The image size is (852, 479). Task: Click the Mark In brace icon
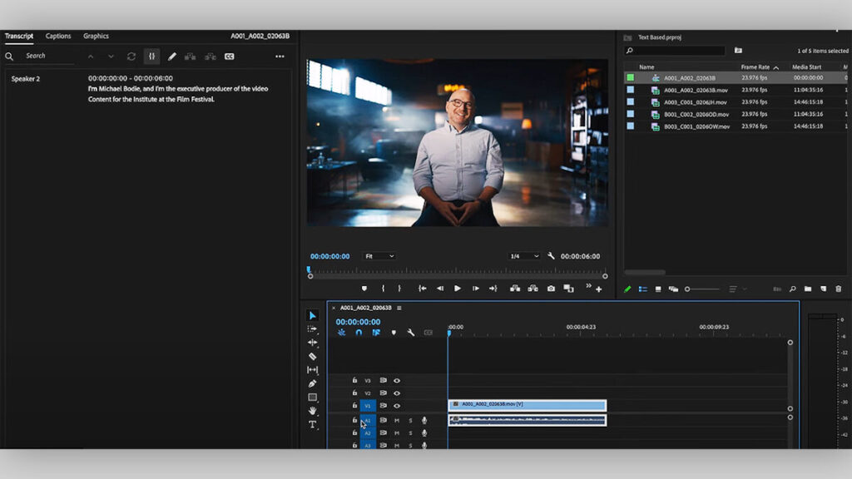pos(383,289)
